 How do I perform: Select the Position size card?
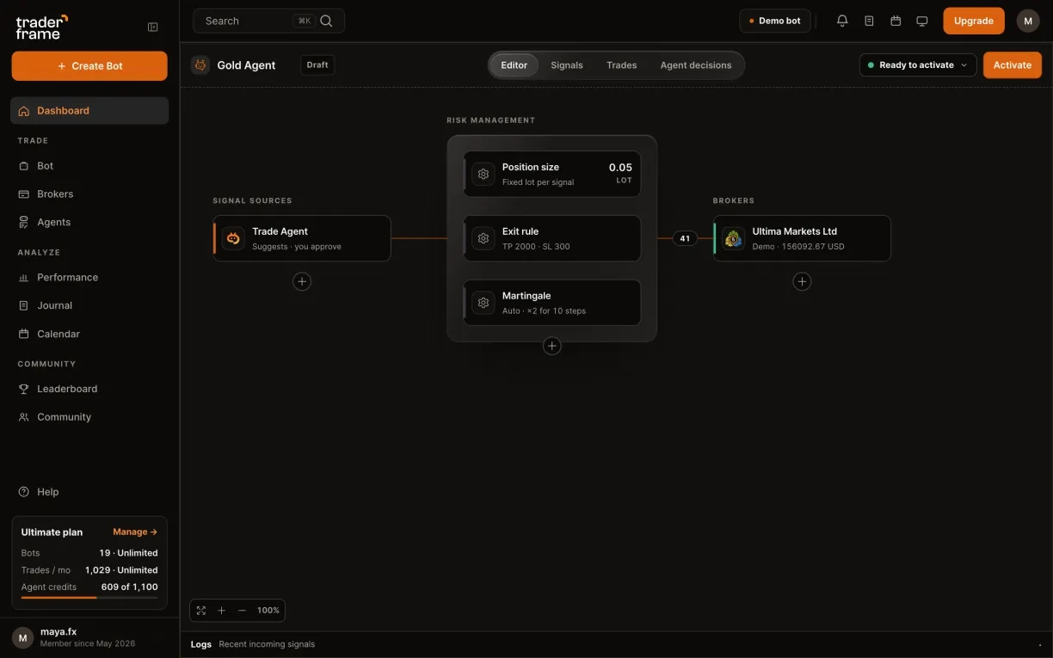552,174
